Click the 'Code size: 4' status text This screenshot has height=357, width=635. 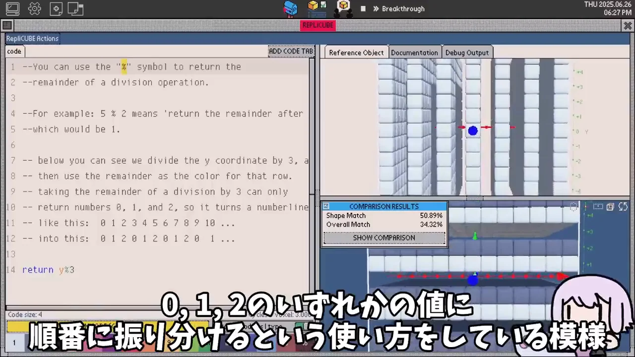point(25,314)
